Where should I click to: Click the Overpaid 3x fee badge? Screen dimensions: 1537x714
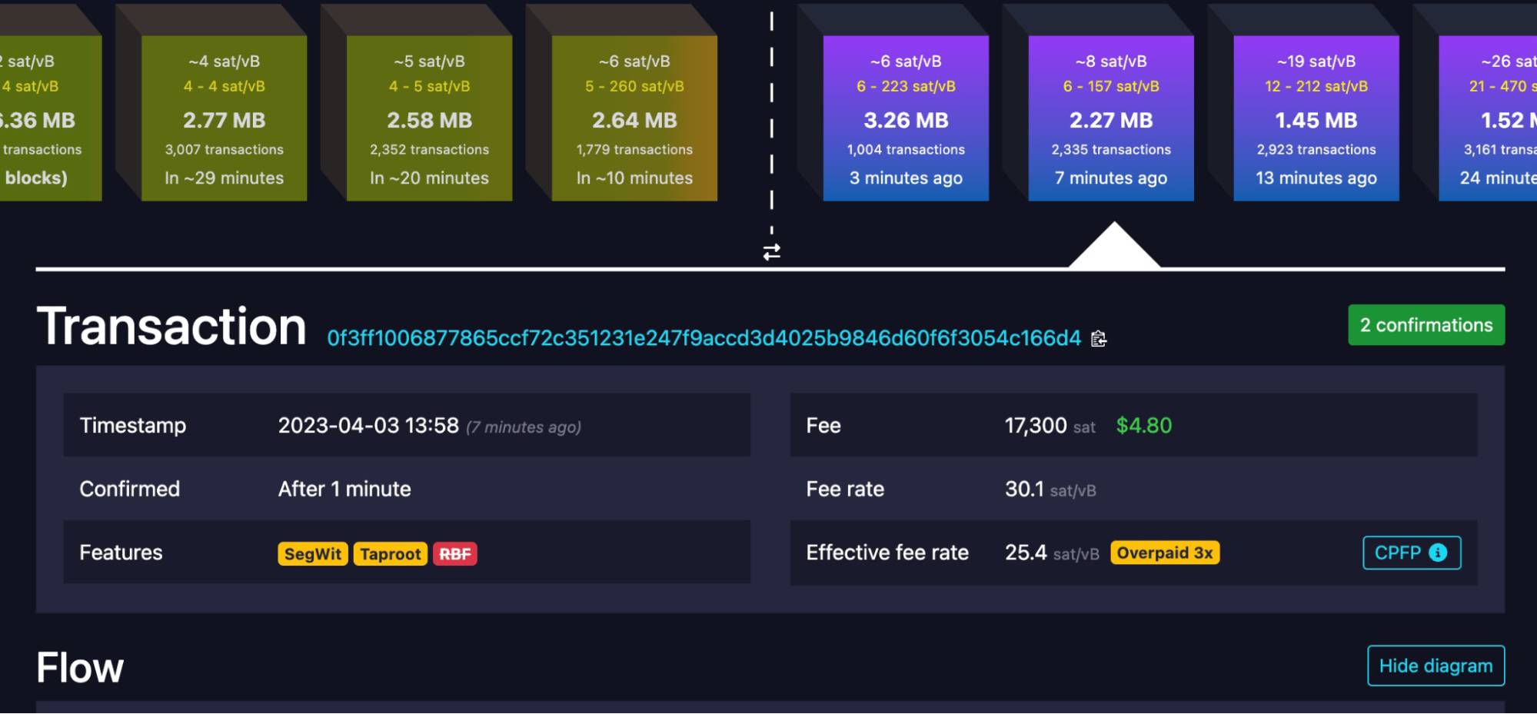coord(1165,552)
